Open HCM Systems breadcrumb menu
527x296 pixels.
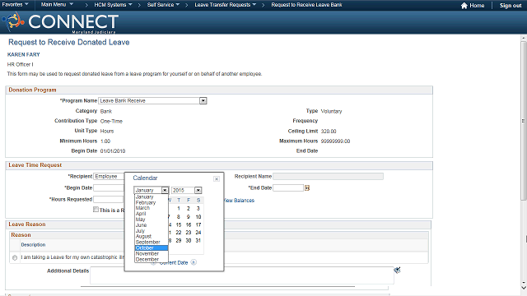[x=114, y=5]
